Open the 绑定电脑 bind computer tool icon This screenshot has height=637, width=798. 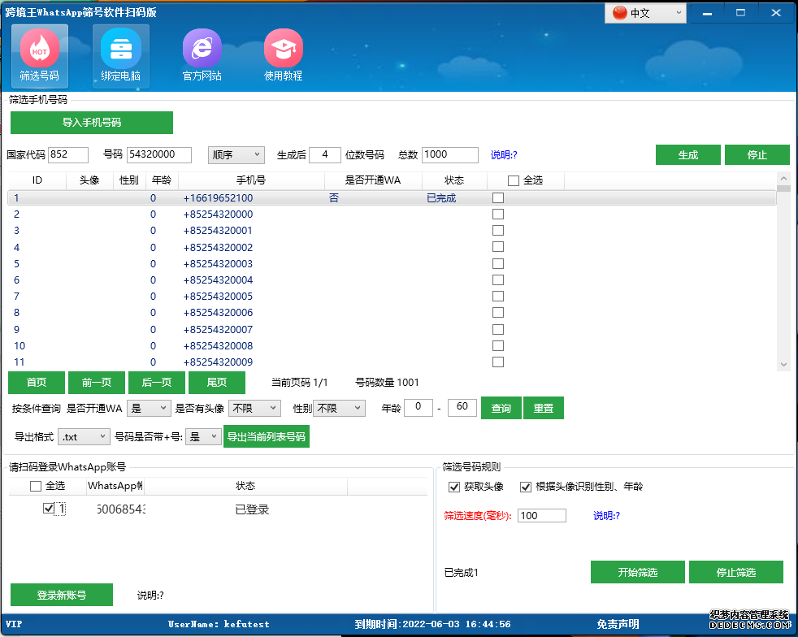click(120, 55)
